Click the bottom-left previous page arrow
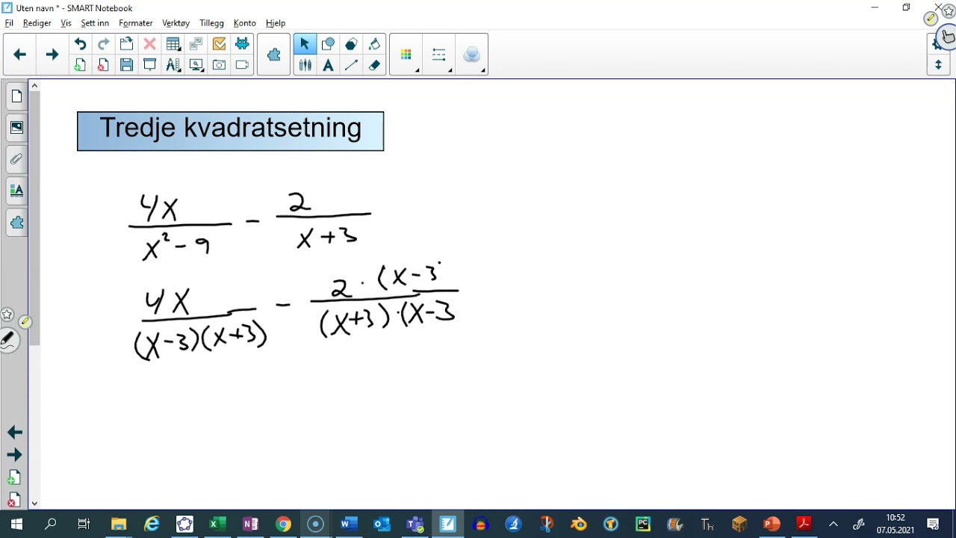 click(x=14, y=433)
